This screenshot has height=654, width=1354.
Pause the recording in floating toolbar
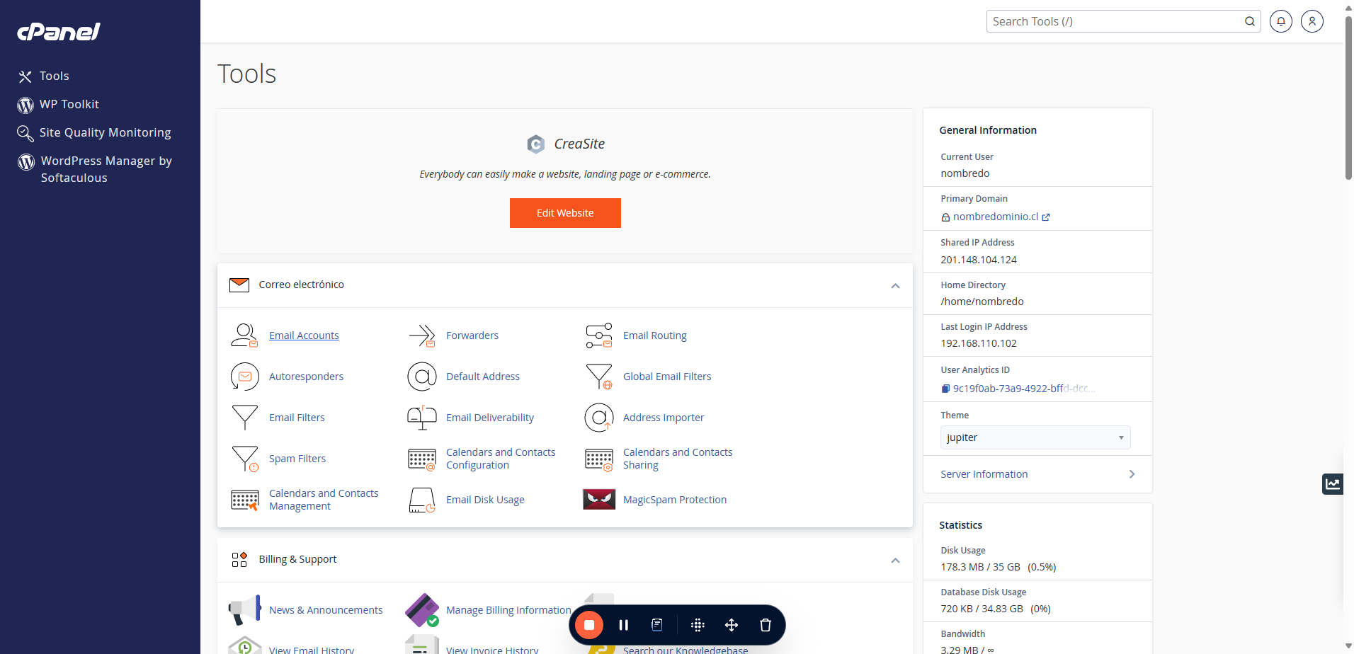click(623, 625)
